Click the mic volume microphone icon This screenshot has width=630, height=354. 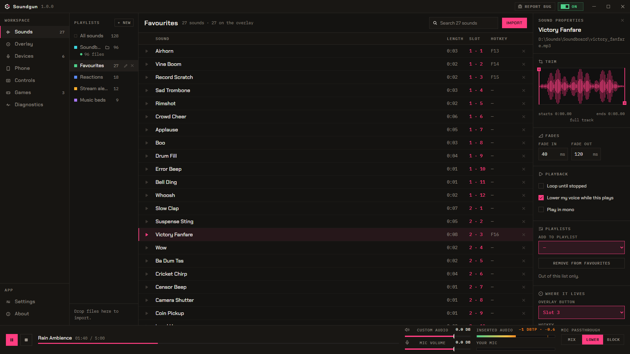coord(407,343)
